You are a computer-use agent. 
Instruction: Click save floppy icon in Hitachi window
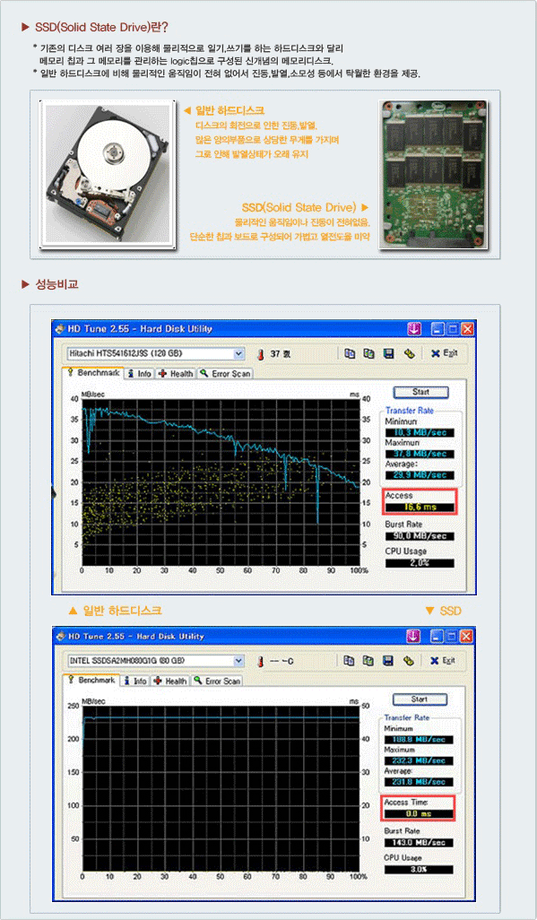tap(388, 353)
